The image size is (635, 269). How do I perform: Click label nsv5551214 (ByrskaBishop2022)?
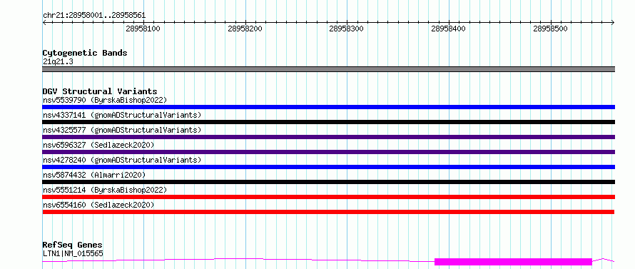point(105,190)
